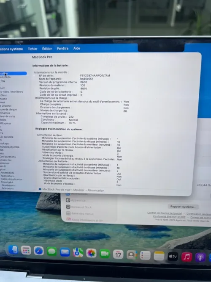Screen dimensions: 211x282
Task: Open Podcasts purple icon in Dock
Action: tap(200, 258)
